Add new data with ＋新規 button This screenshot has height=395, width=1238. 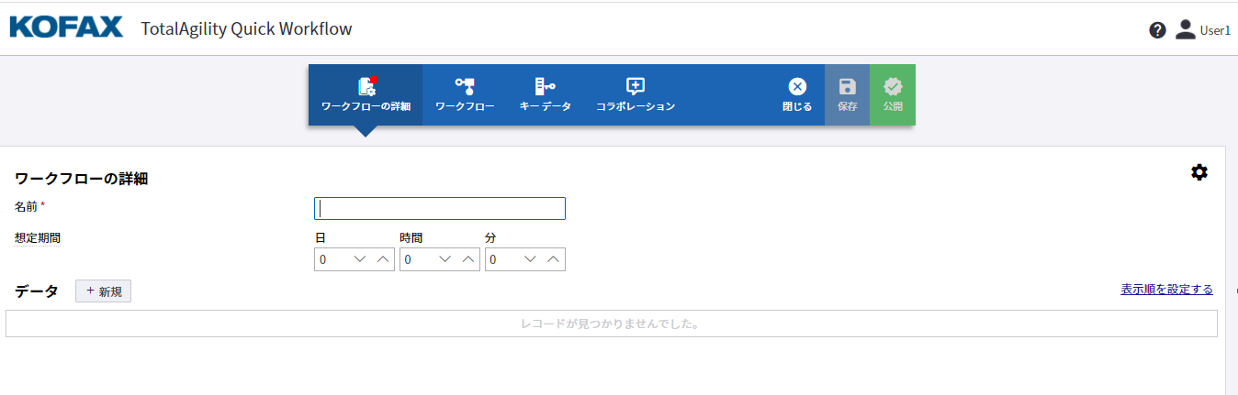click(x=104, y=291)
